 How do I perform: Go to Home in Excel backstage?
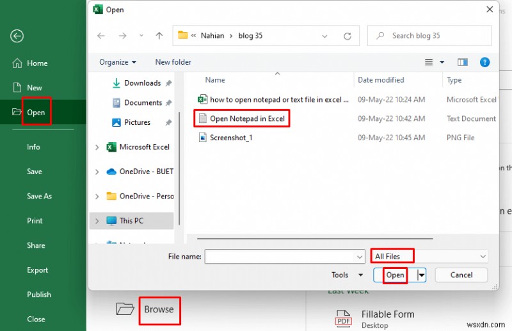37,63
